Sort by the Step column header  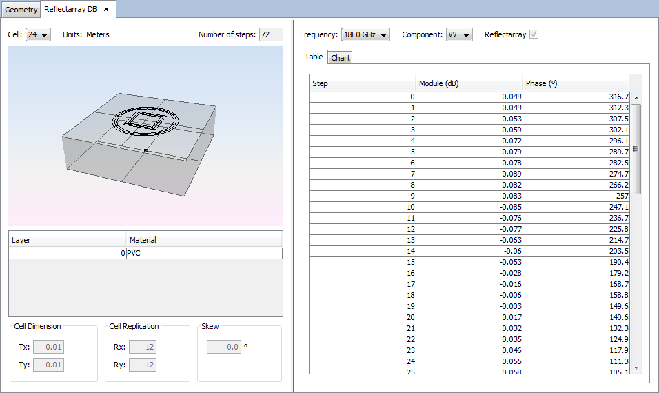coord(362,83)
